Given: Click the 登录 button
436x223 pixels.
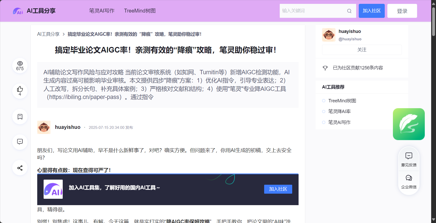Looking at the screenshot, I should point(402,11).
